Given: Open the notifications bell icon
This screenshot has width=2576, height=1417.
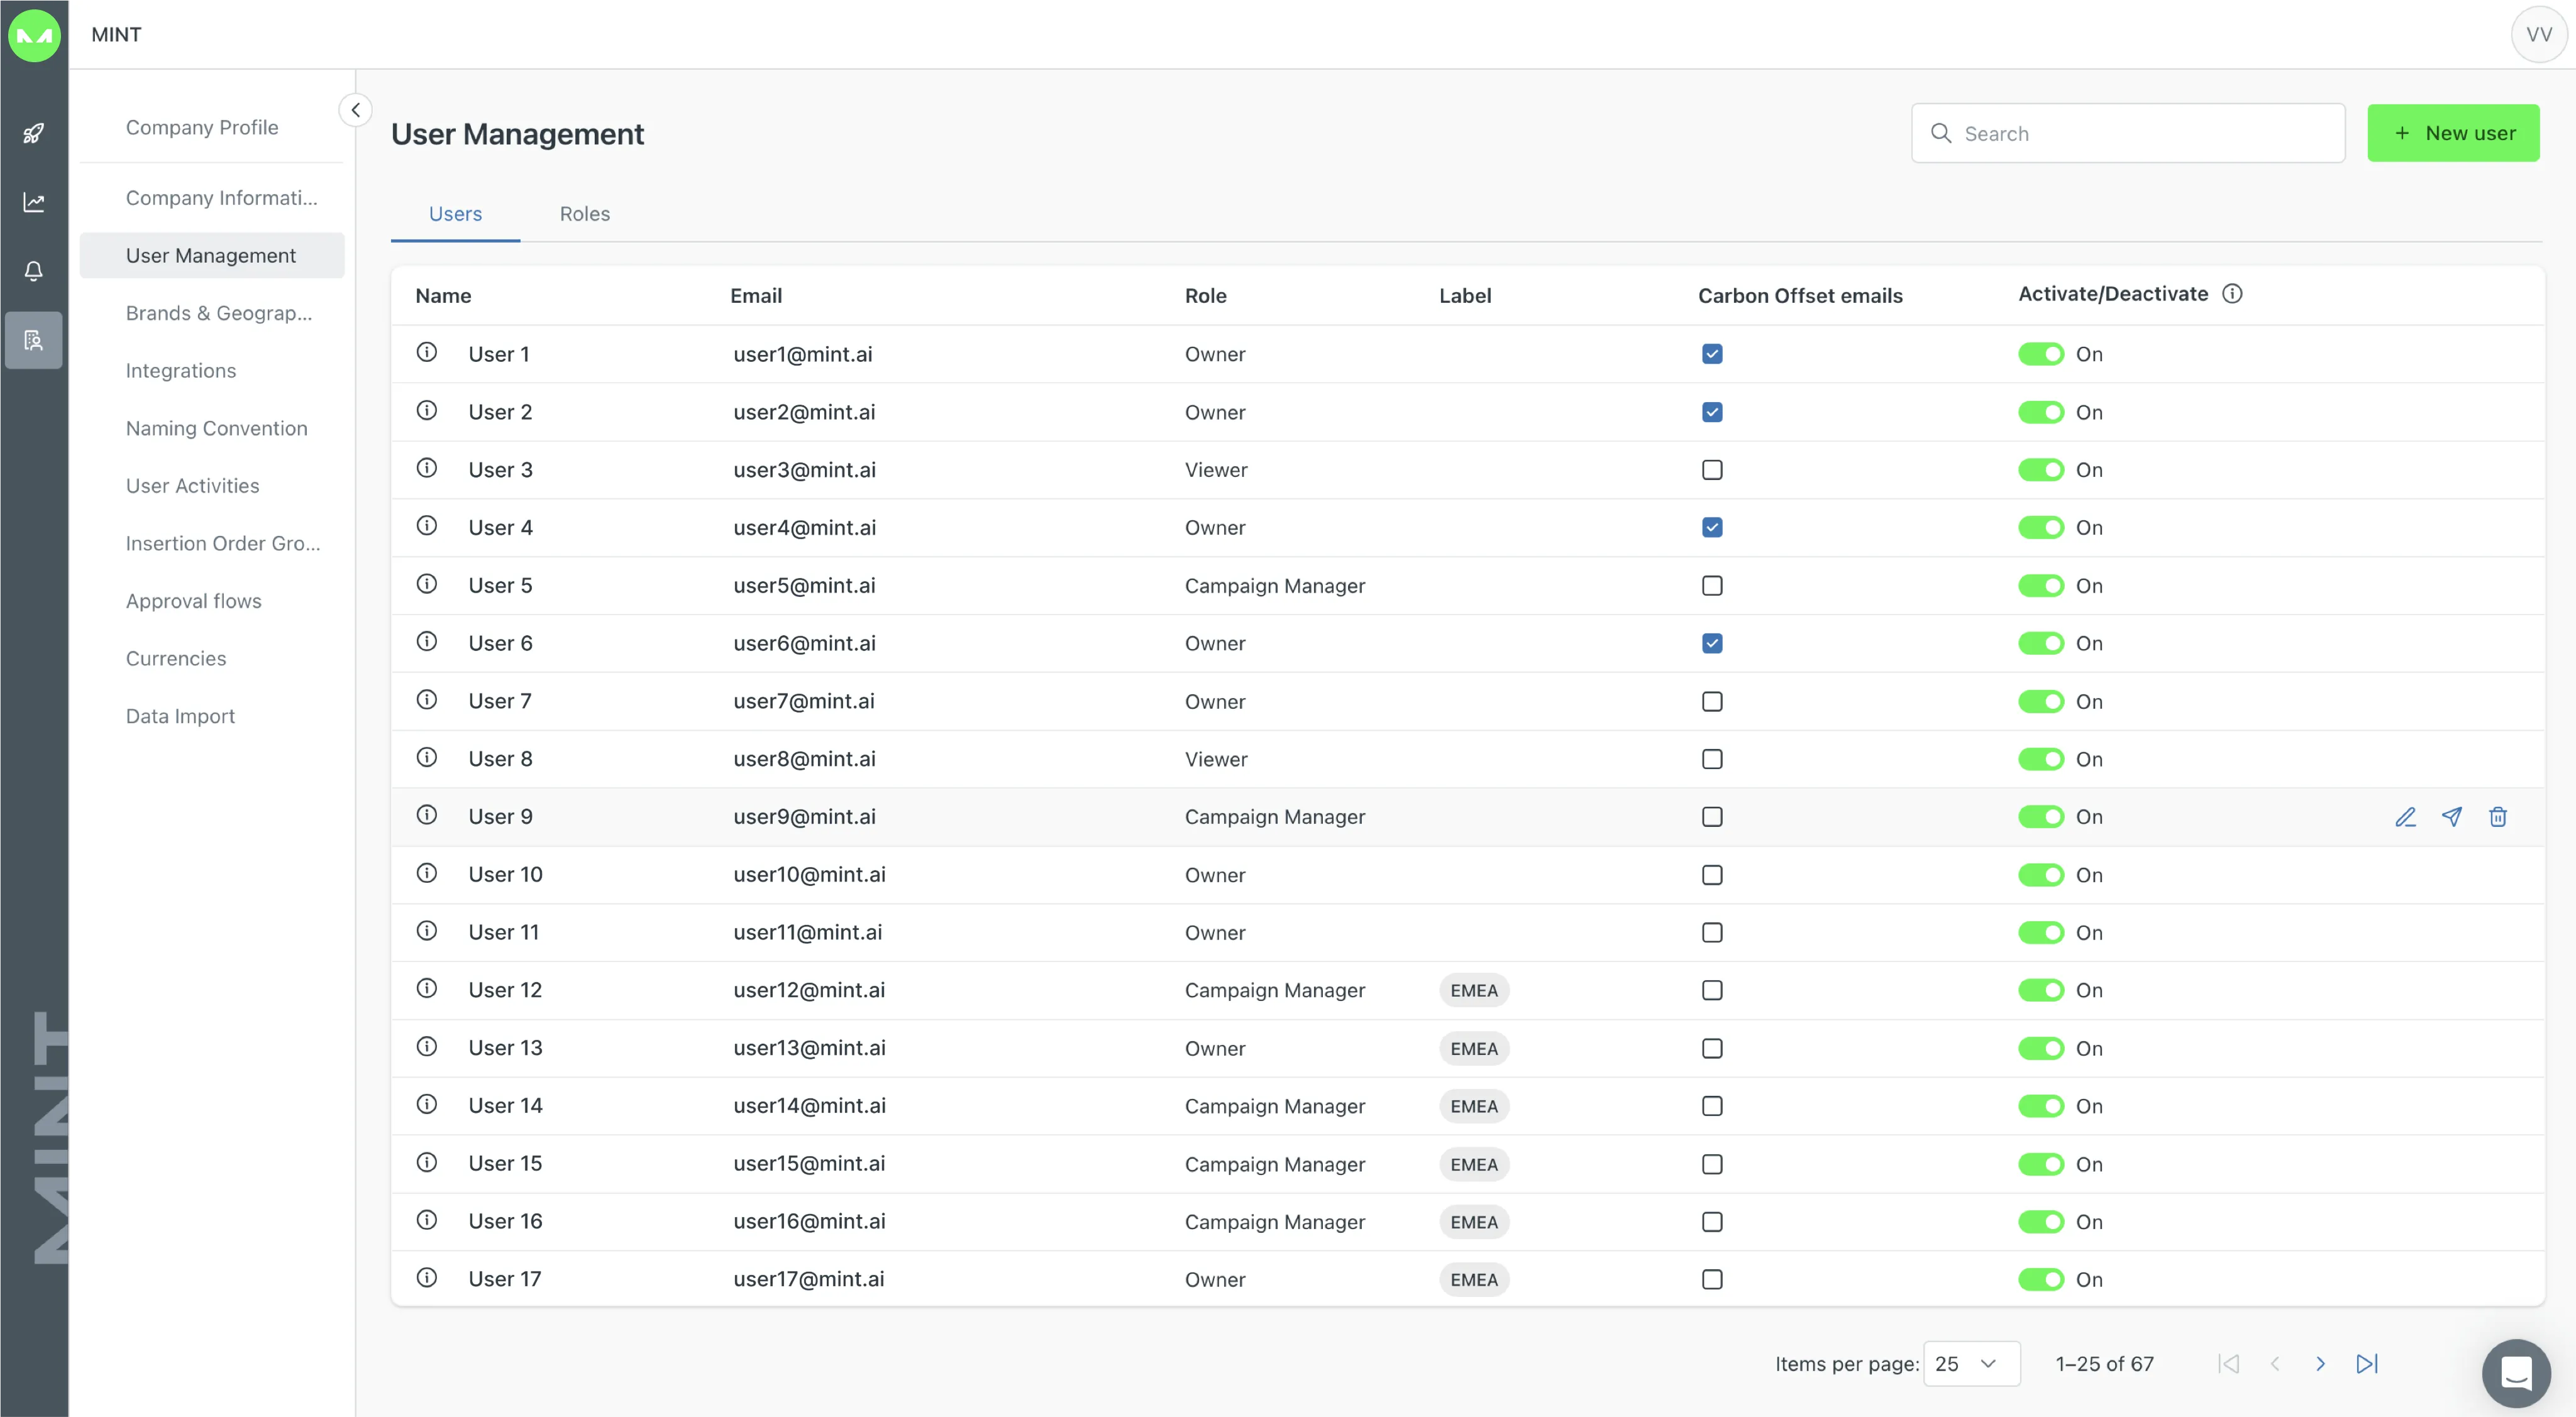Looking at the screenshot, I should click(x=34, y=271).
